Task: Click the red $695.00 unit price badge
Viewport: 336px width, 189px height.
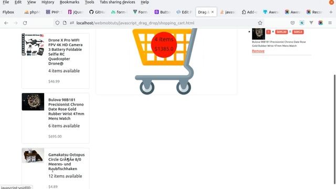Action: coord(281,32)
